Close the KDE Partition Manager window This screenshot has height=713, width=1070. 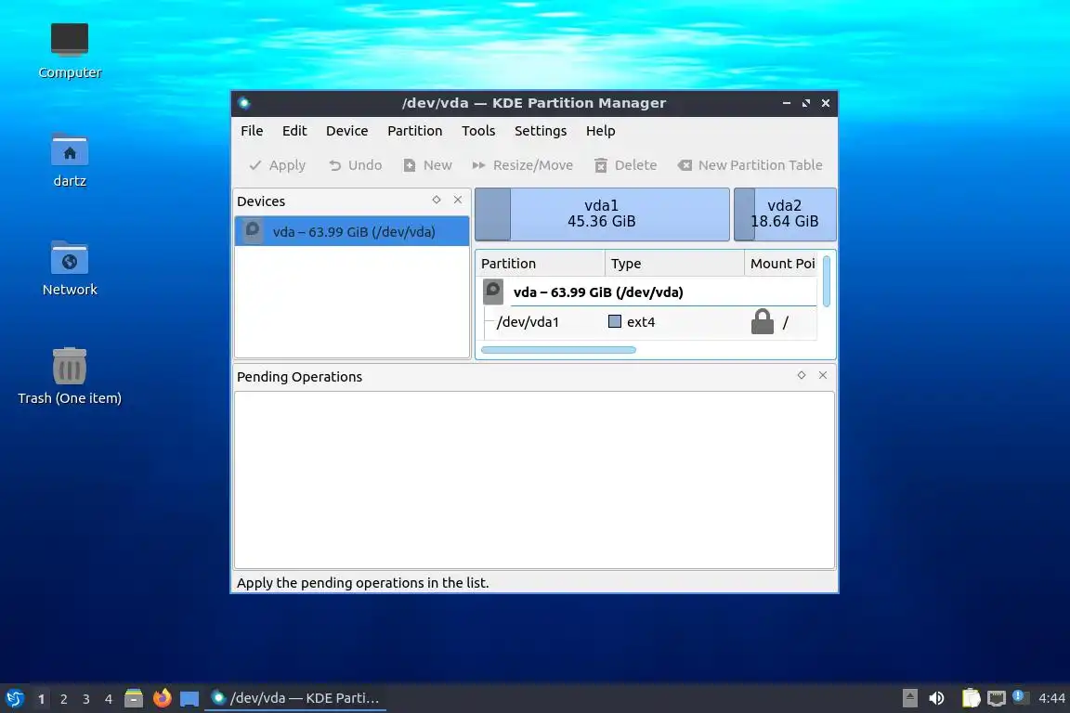826,103
